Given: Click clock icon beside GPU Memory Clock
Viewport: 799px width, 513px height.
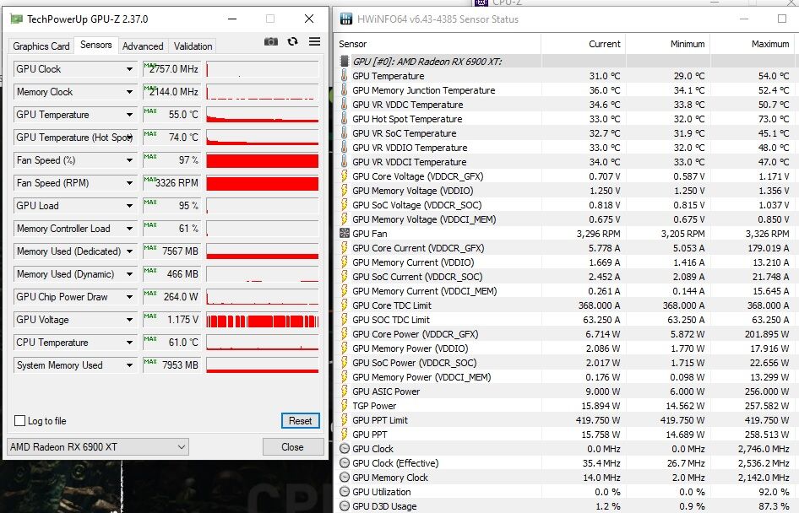Looking at the screenshot, I should tap(345, 478).
